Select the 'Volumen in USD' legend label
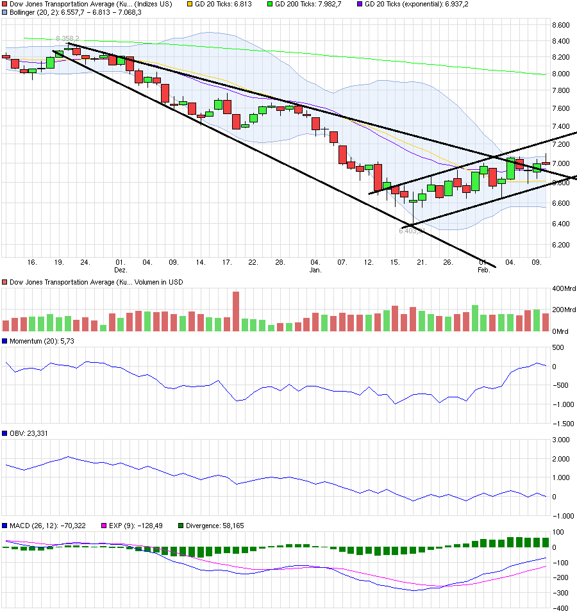 point(158,283)
